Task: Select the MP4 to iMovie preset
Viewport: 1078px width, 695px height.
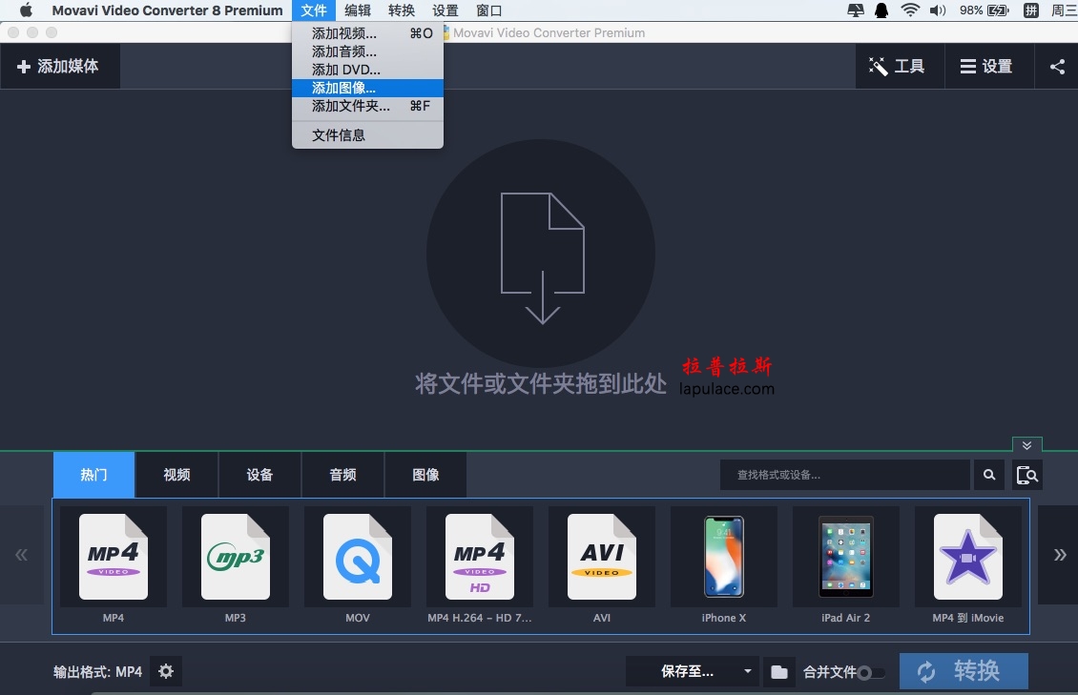Action: [968, 556]
